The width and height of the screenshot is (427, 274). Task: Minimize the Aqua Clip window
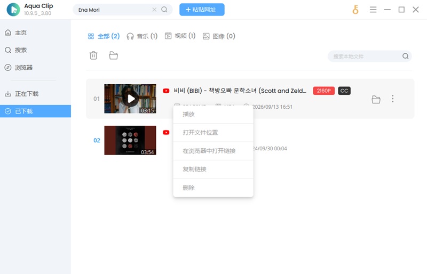coord(388,10)
